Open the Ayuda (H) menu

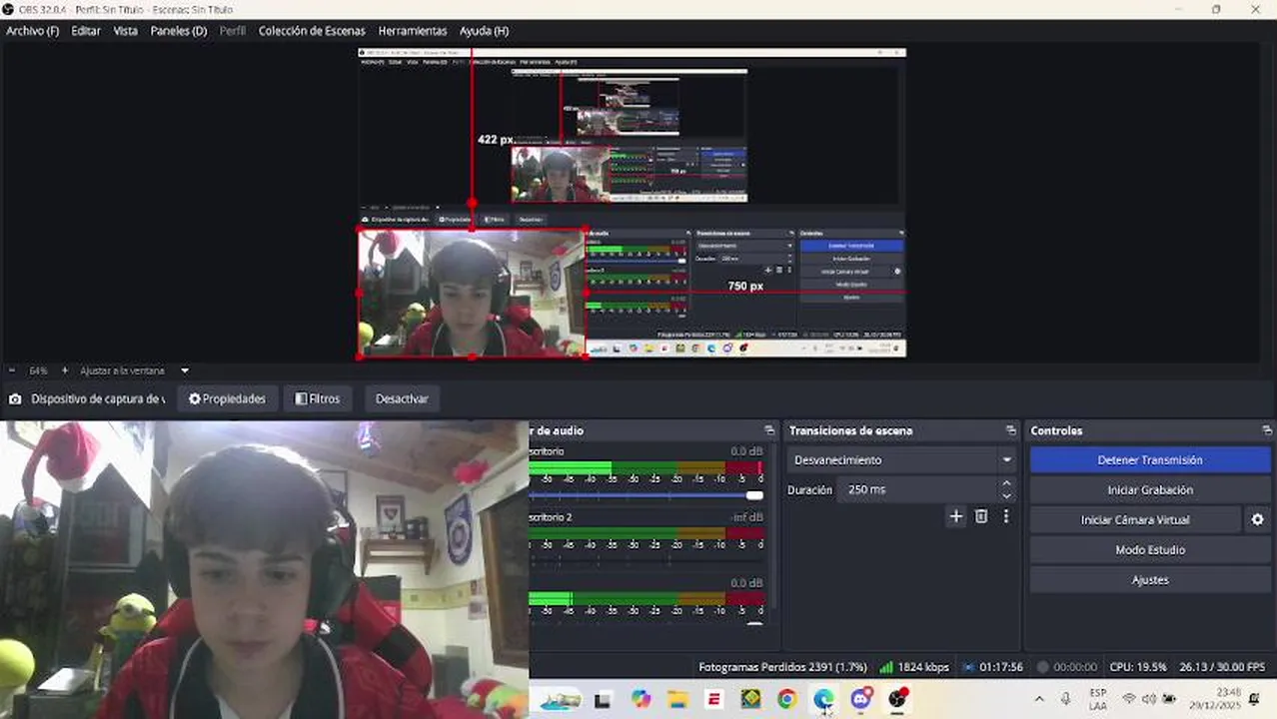(484, 31)
